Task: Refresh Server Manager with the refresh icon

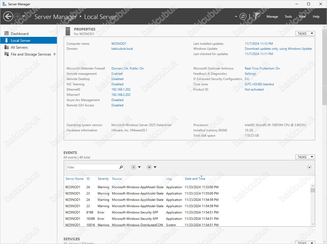Action: (243, 16)
